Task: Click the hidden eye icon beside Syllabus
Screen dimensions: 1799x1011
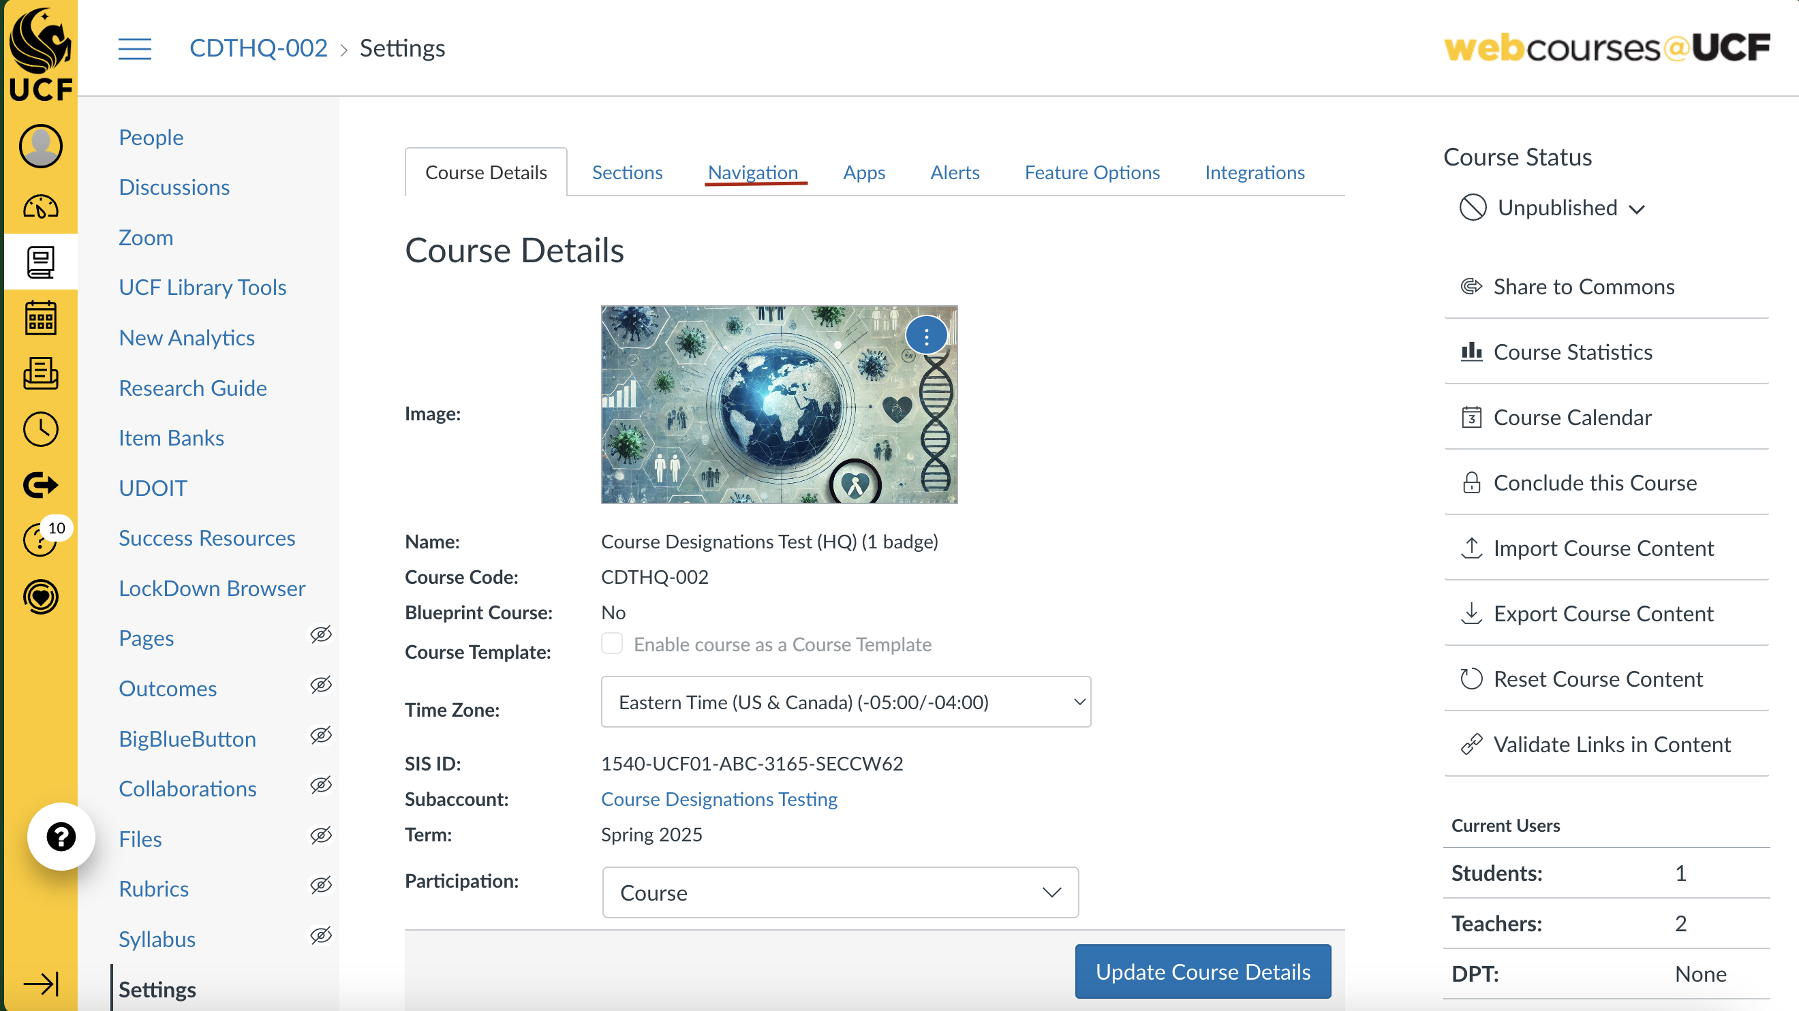Action: coord(320,935)
